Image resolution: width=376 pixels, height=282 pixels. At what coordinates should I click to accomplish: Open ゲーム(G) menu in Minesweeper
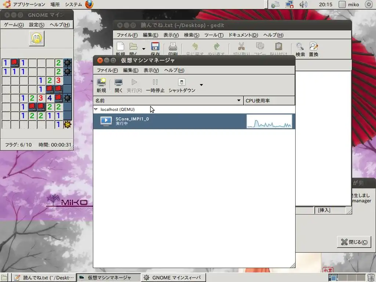point(14,25)
